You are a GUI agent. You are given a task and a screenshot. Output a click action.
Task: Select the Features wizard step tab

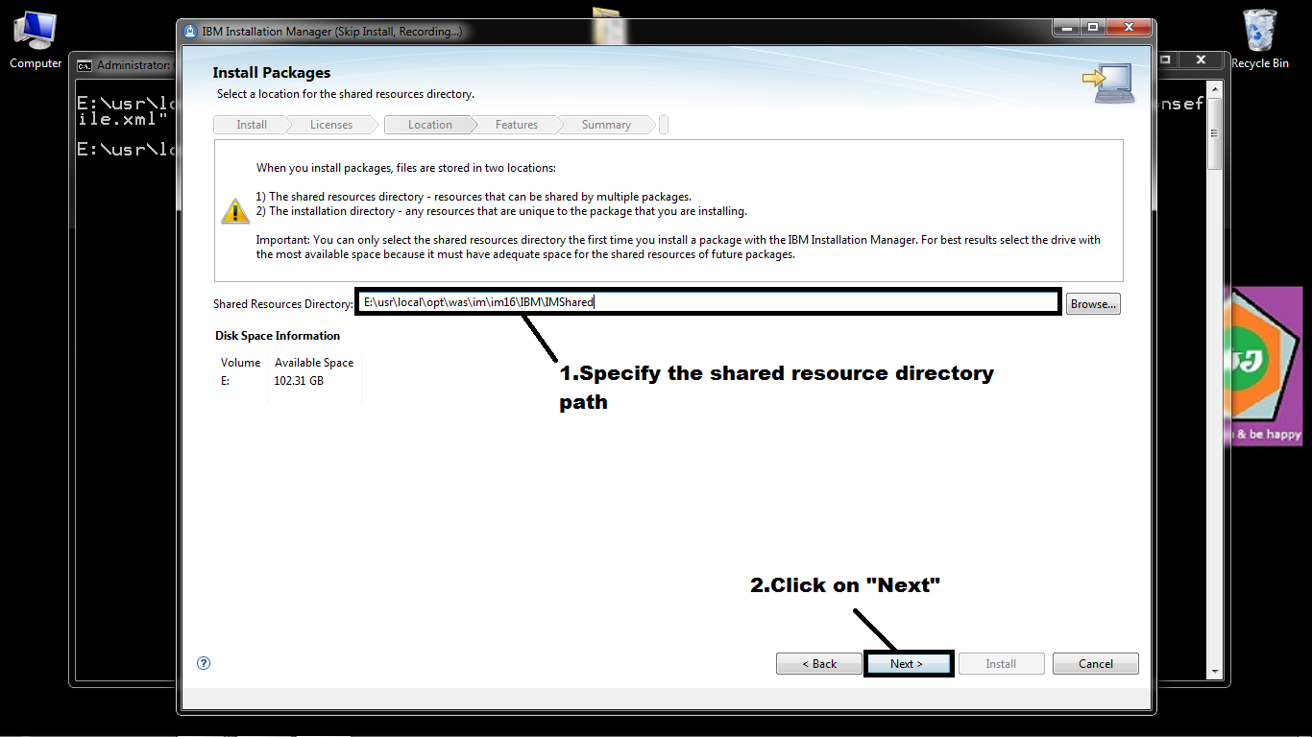(517, 125)
